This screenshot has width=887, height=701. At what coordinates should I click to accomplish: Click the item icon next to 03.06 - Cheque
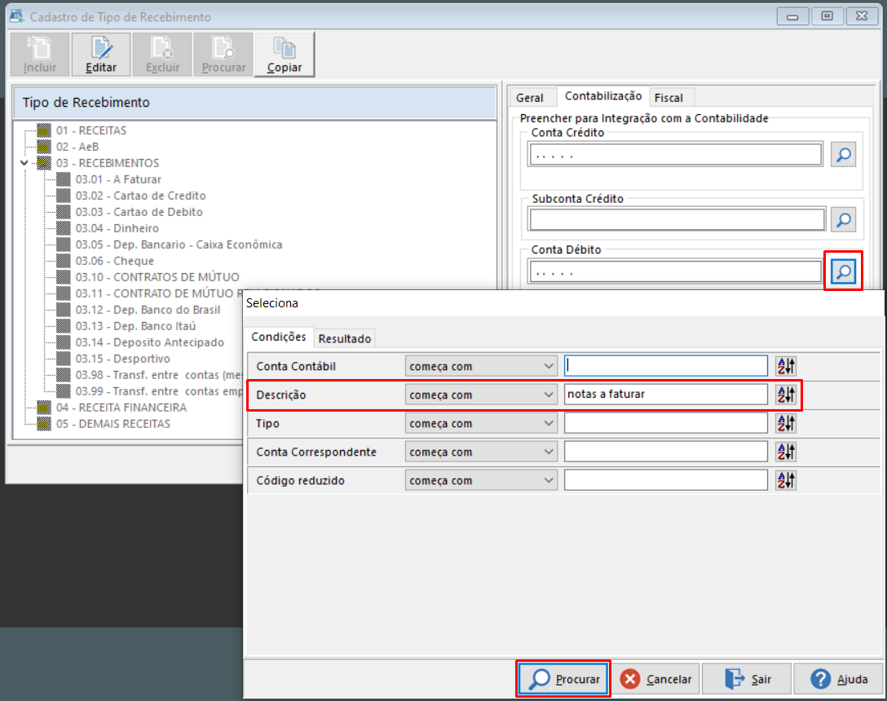(64, 261)
